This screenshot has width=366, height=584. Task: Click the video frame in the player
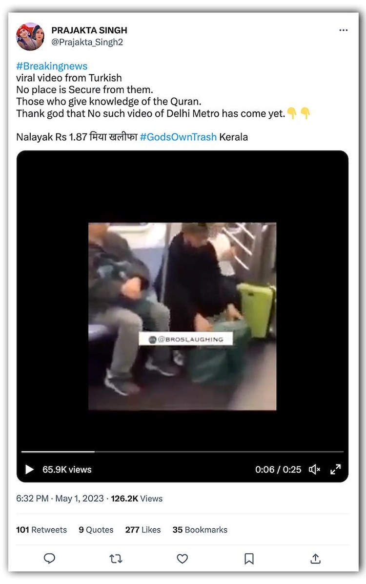(x=182, y=316)
